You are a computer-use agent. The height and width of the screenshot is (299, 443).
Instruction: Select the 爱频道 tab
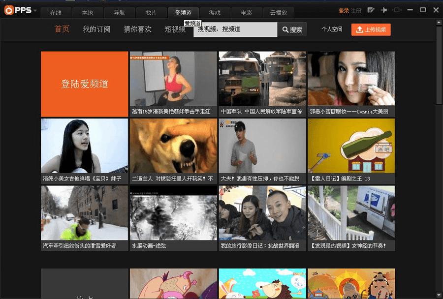tap(183, 13)
